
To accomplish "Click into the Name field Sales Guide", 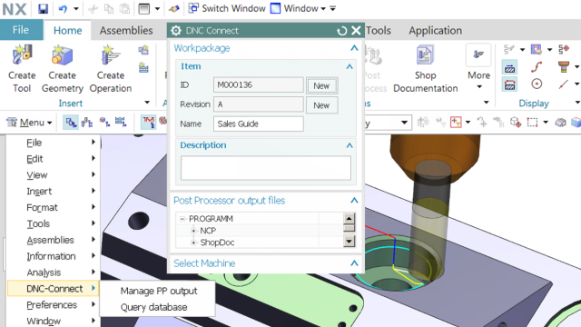I will pos(258,124).
